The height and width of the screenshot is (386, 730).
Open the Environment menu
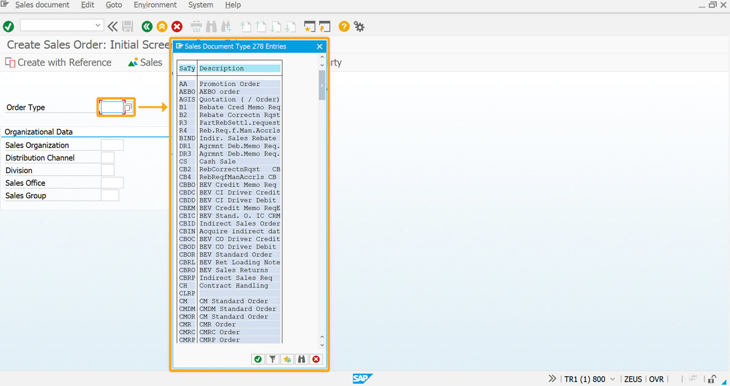coord(155,5)
